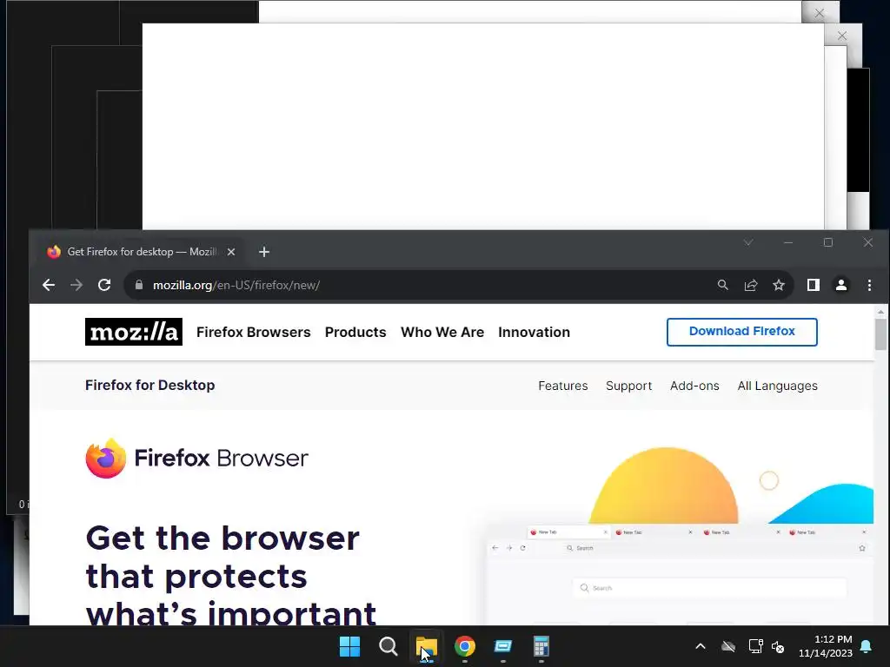Open the Windows Start menu
Viewport: 890px width, 667px height.
pyautogui.click(x=349, y=646)
